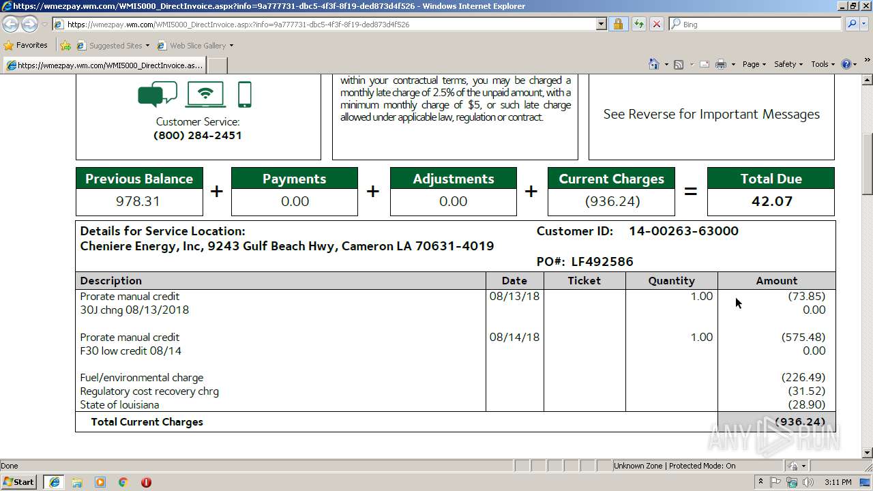
Task: Open the status bar zoom dropdown arrow
Action: (803, 466)
